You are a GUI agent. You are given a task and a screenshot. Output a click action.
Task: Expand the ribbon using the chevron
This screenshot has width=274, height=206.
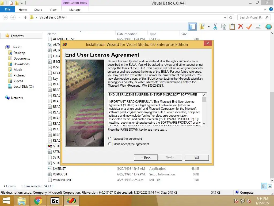[x=265, y=9]
